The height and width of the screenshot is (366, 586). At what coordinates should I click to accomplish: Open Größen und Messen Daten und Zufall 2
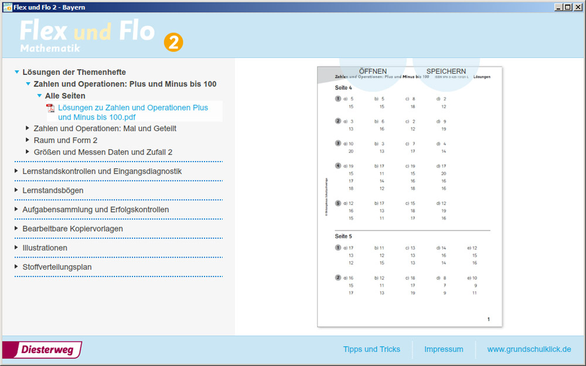coord(103,152)
